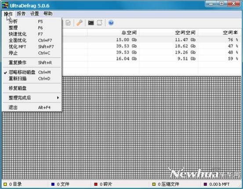243x189 pixels.
Task: Choose 重复操作 menu entry
Action: 32,62
